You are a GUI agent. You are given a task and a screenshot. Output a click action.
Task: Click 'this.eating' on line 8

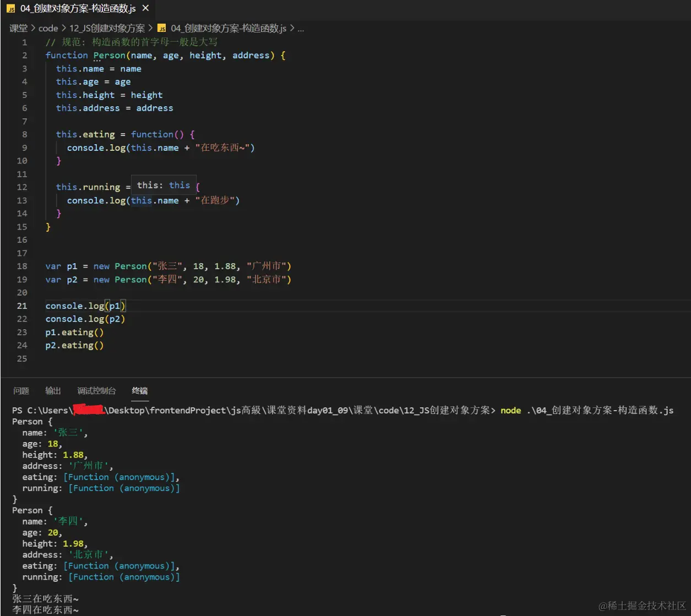coord(85,134)
